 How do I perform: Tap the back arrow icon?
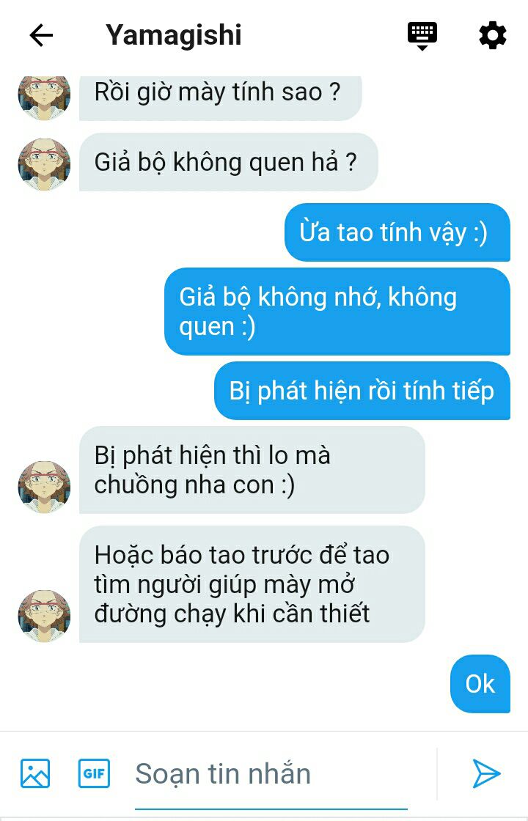(x=41, y=36)
